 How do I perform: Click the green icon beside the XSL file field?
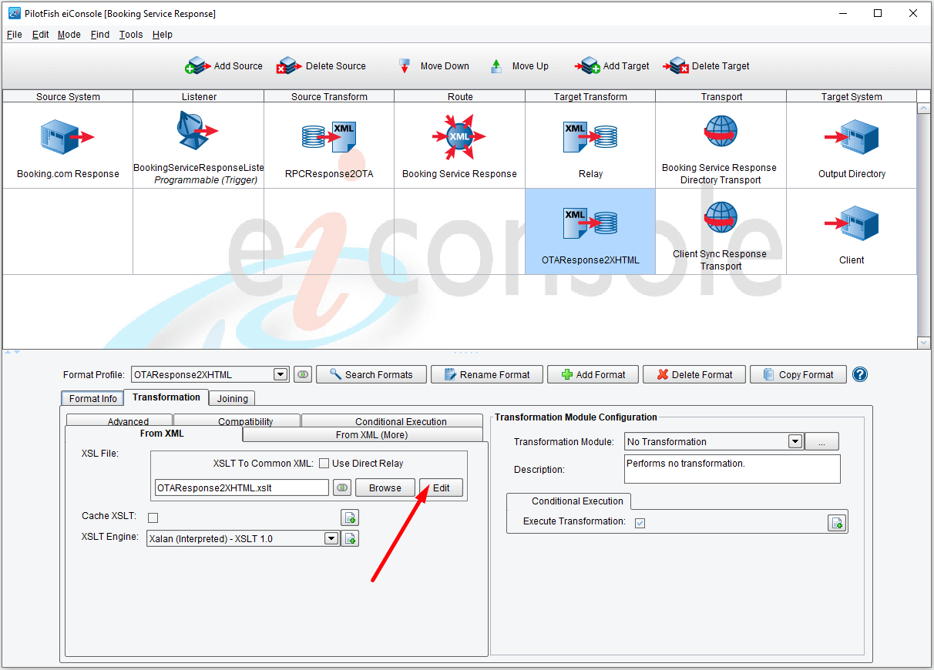coord(342,487)
